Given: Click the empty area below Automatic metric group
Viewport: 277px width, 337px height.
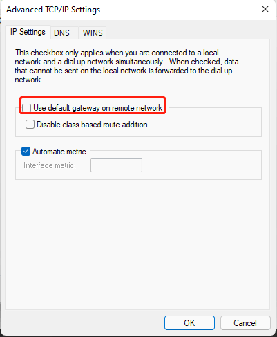Looking at the screenshot, I should (x=138, y=244).
